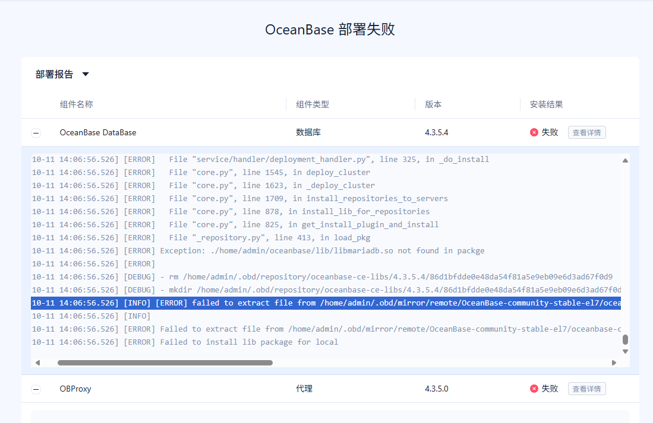
Task: Open 查看详情 for OceanBase DataBase
Action: [x=586, y=132]
